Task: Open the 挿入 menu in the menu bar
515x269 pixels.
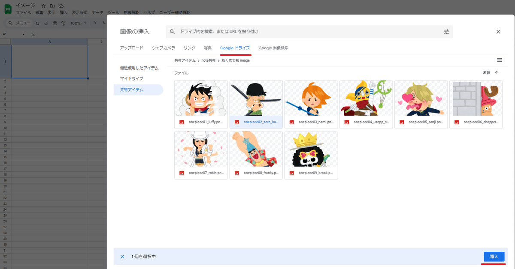Action: 64,13
